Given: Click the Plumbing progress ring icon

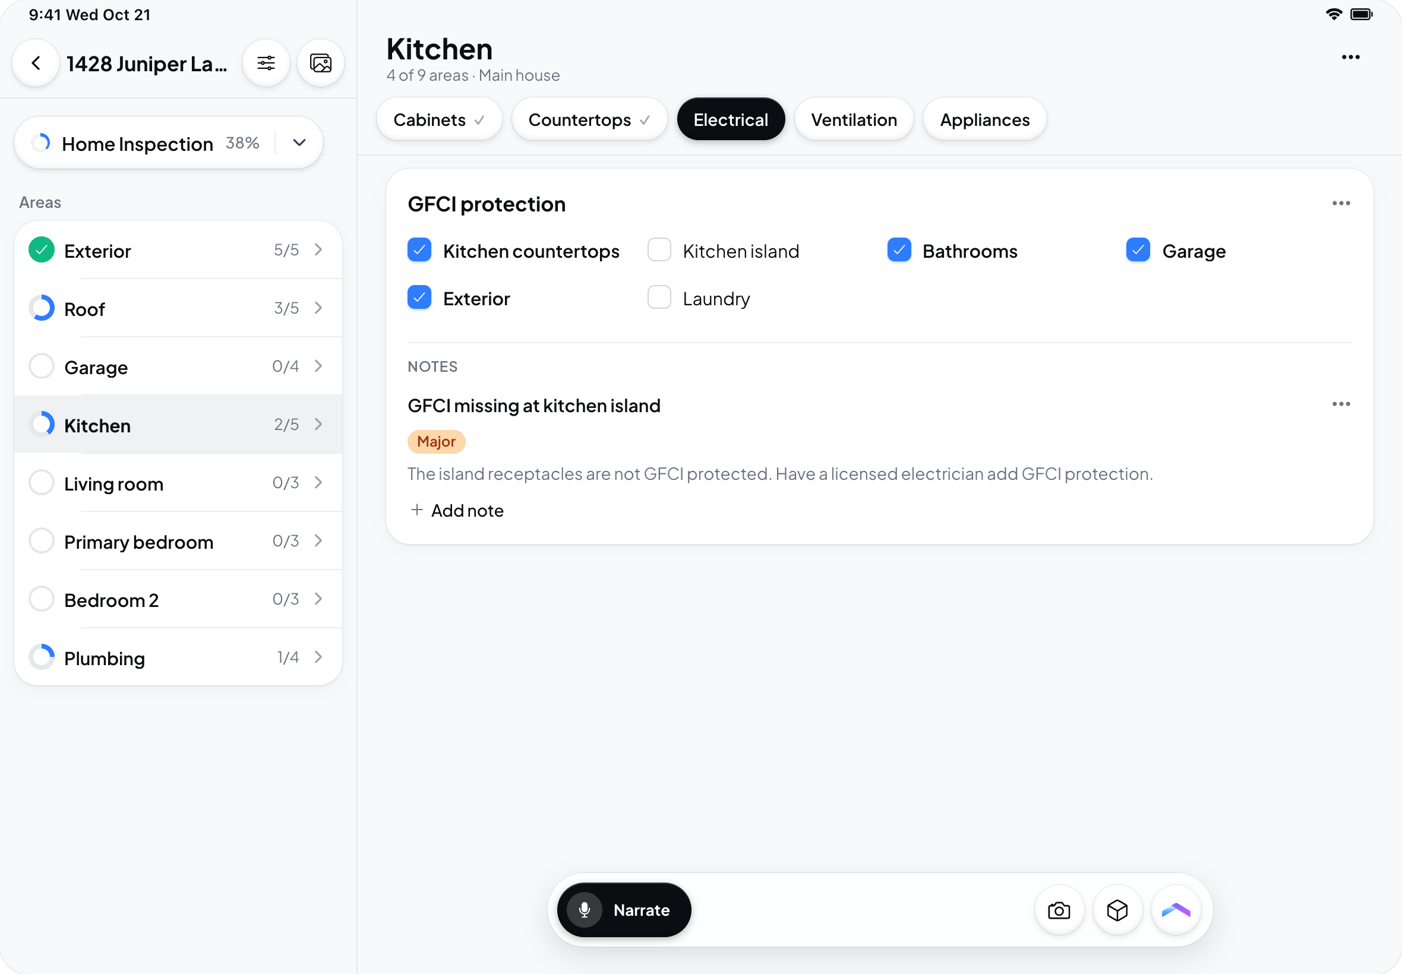Looking at the screenshot, I should click(x=42, y=657).
